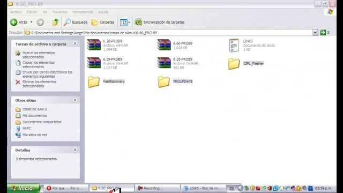Open Mis sitios de red link

tap(35, 135)
